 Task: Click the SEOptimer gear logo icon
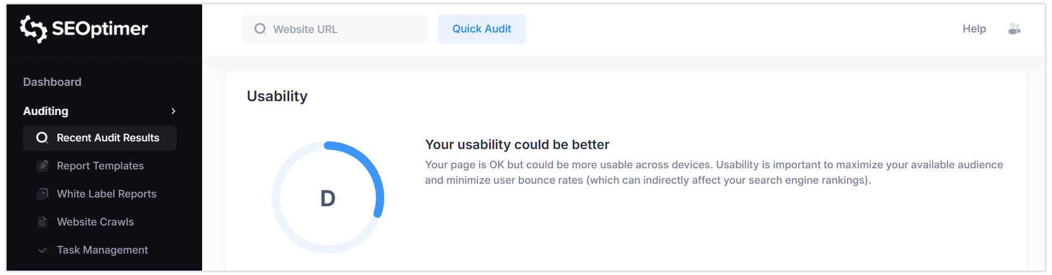[33, 29]
